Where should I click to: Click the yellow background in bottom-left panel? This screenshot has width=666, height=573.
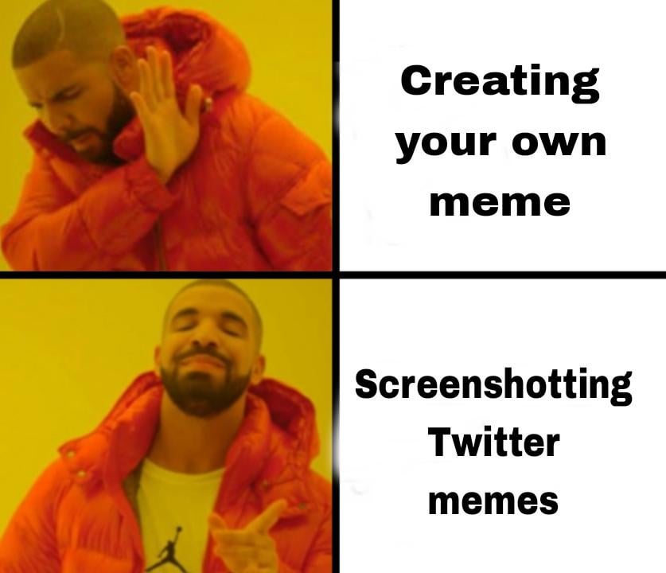tap(64, 340)
